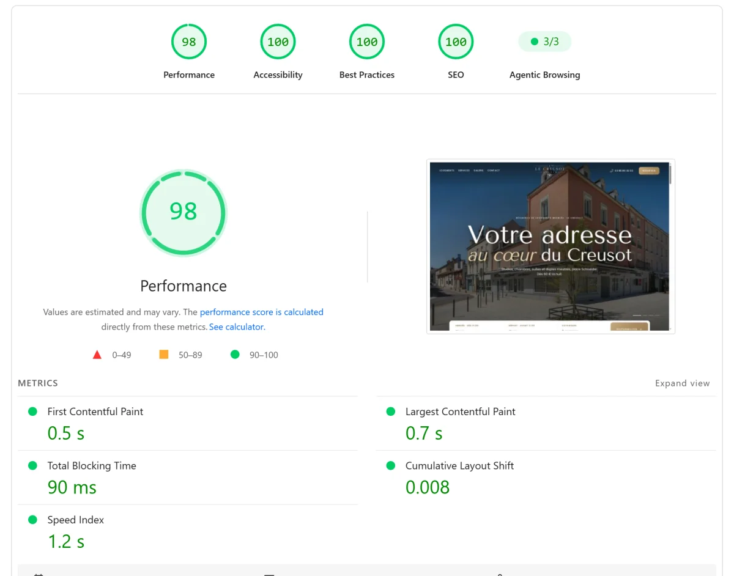Select the '0.008' metric value
734x576 pixels.
[x=428, y=487]
